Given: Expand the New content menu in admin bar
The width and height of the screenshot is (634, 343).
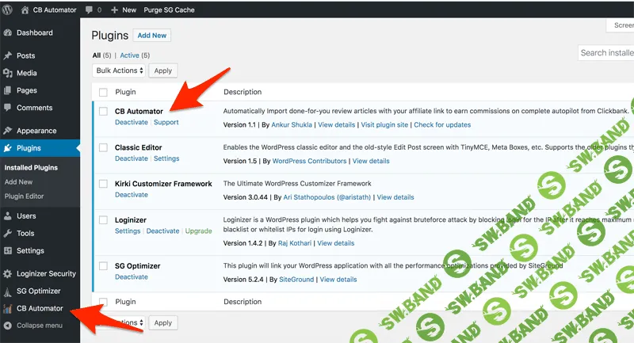Looking at the screenshot, I should [x=125, y=10].
